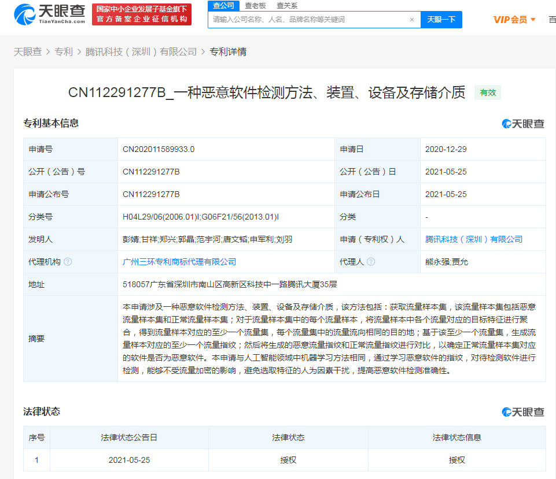Select the inventors list starting with 彭婧
Image resolution: width=556 pixels, height=479 pixels.
(x=208, y=239)
